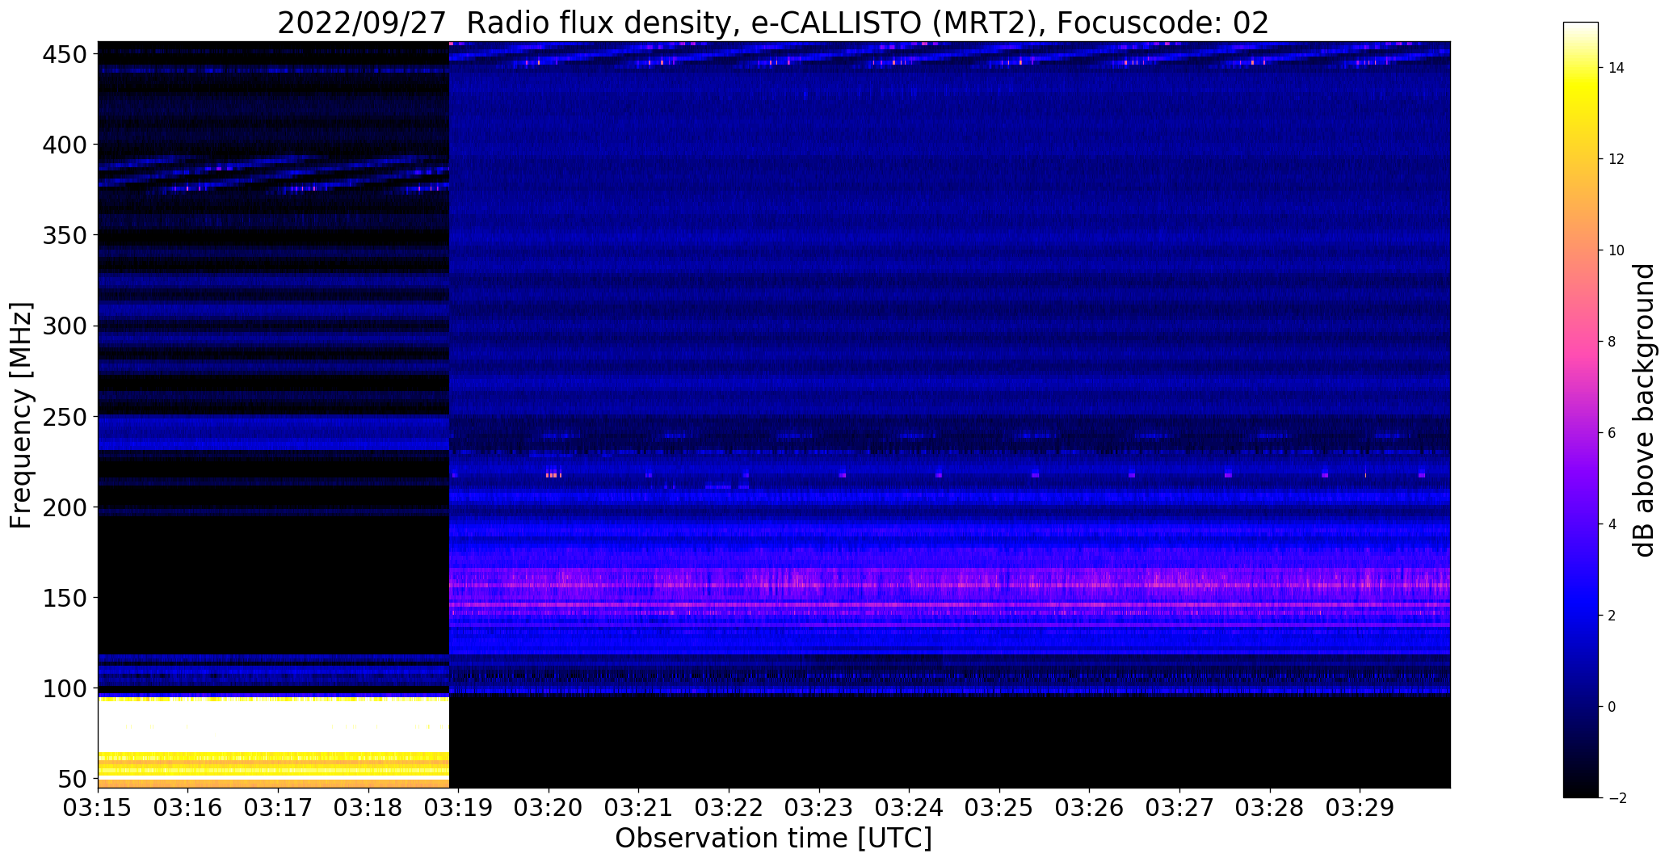Click the 150 frequency tick label
Viewport: 1669px width, 862px height.
64,598
